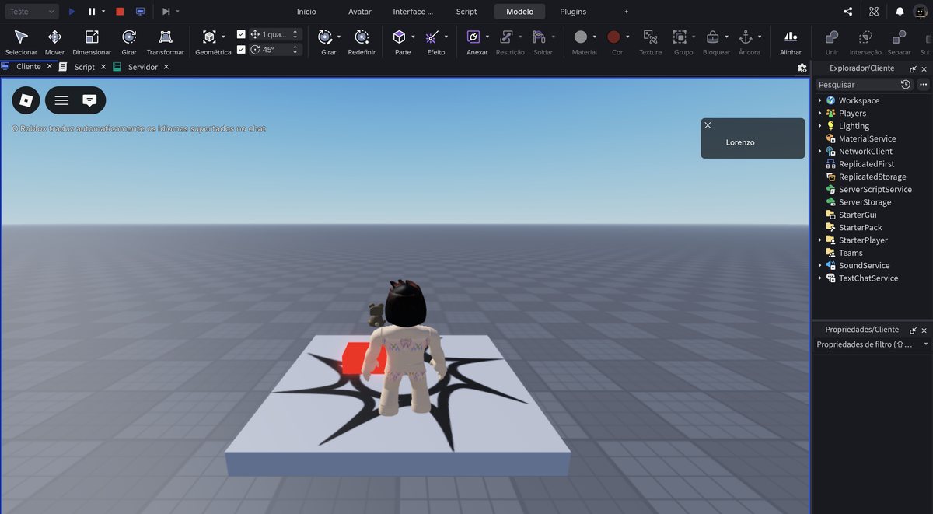933x514 pixels.
Task: Activate the Transformar tool
Action: (x=166, y=42)
